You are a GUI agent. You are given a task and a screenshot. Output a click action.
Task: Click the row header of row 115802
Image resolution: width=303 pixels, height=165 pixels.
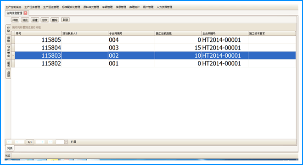[13, 64]
